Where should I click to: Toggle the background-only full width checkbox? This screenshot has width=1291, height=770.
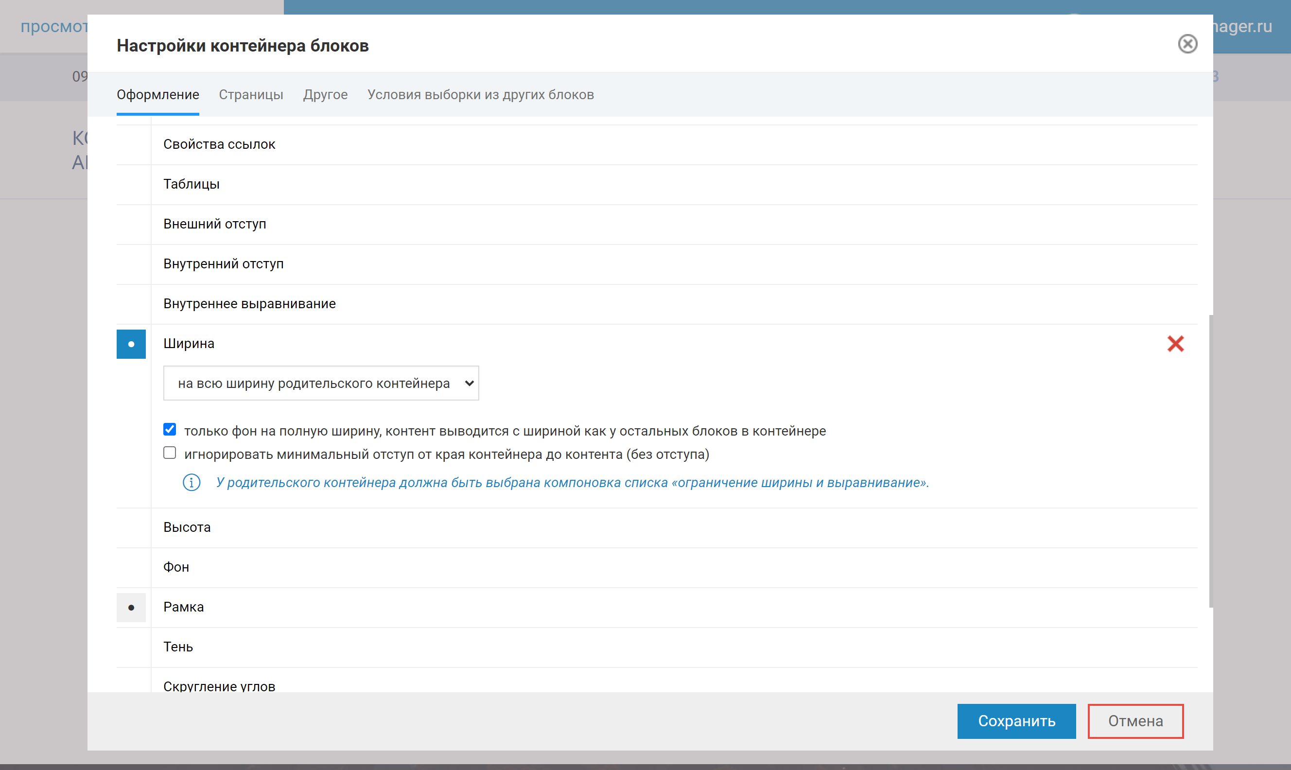click(170, 430)
